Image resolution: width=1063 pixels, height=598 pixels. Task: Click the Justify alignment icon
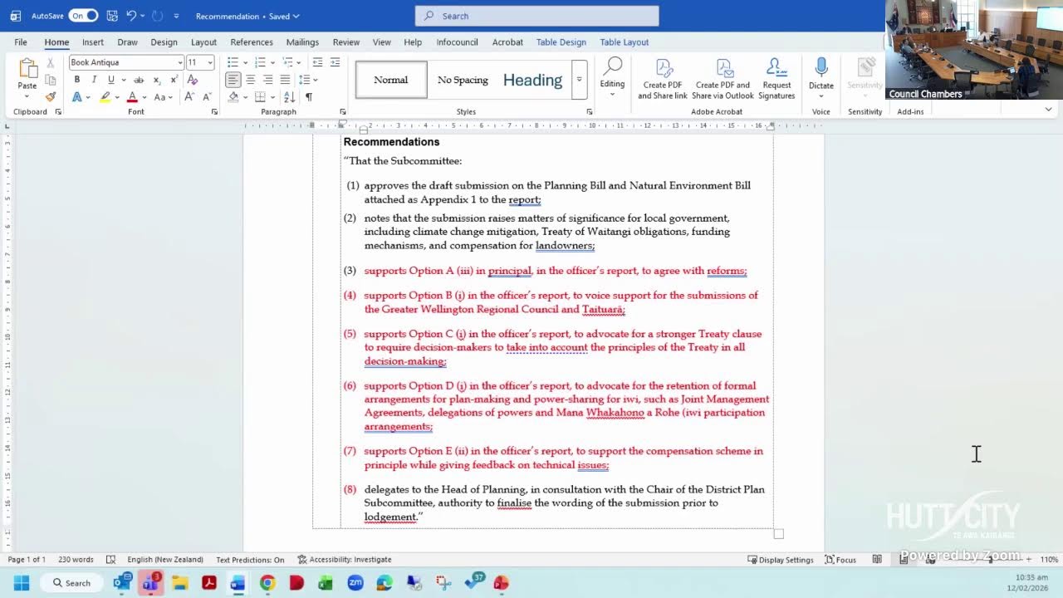pos(285,80)
